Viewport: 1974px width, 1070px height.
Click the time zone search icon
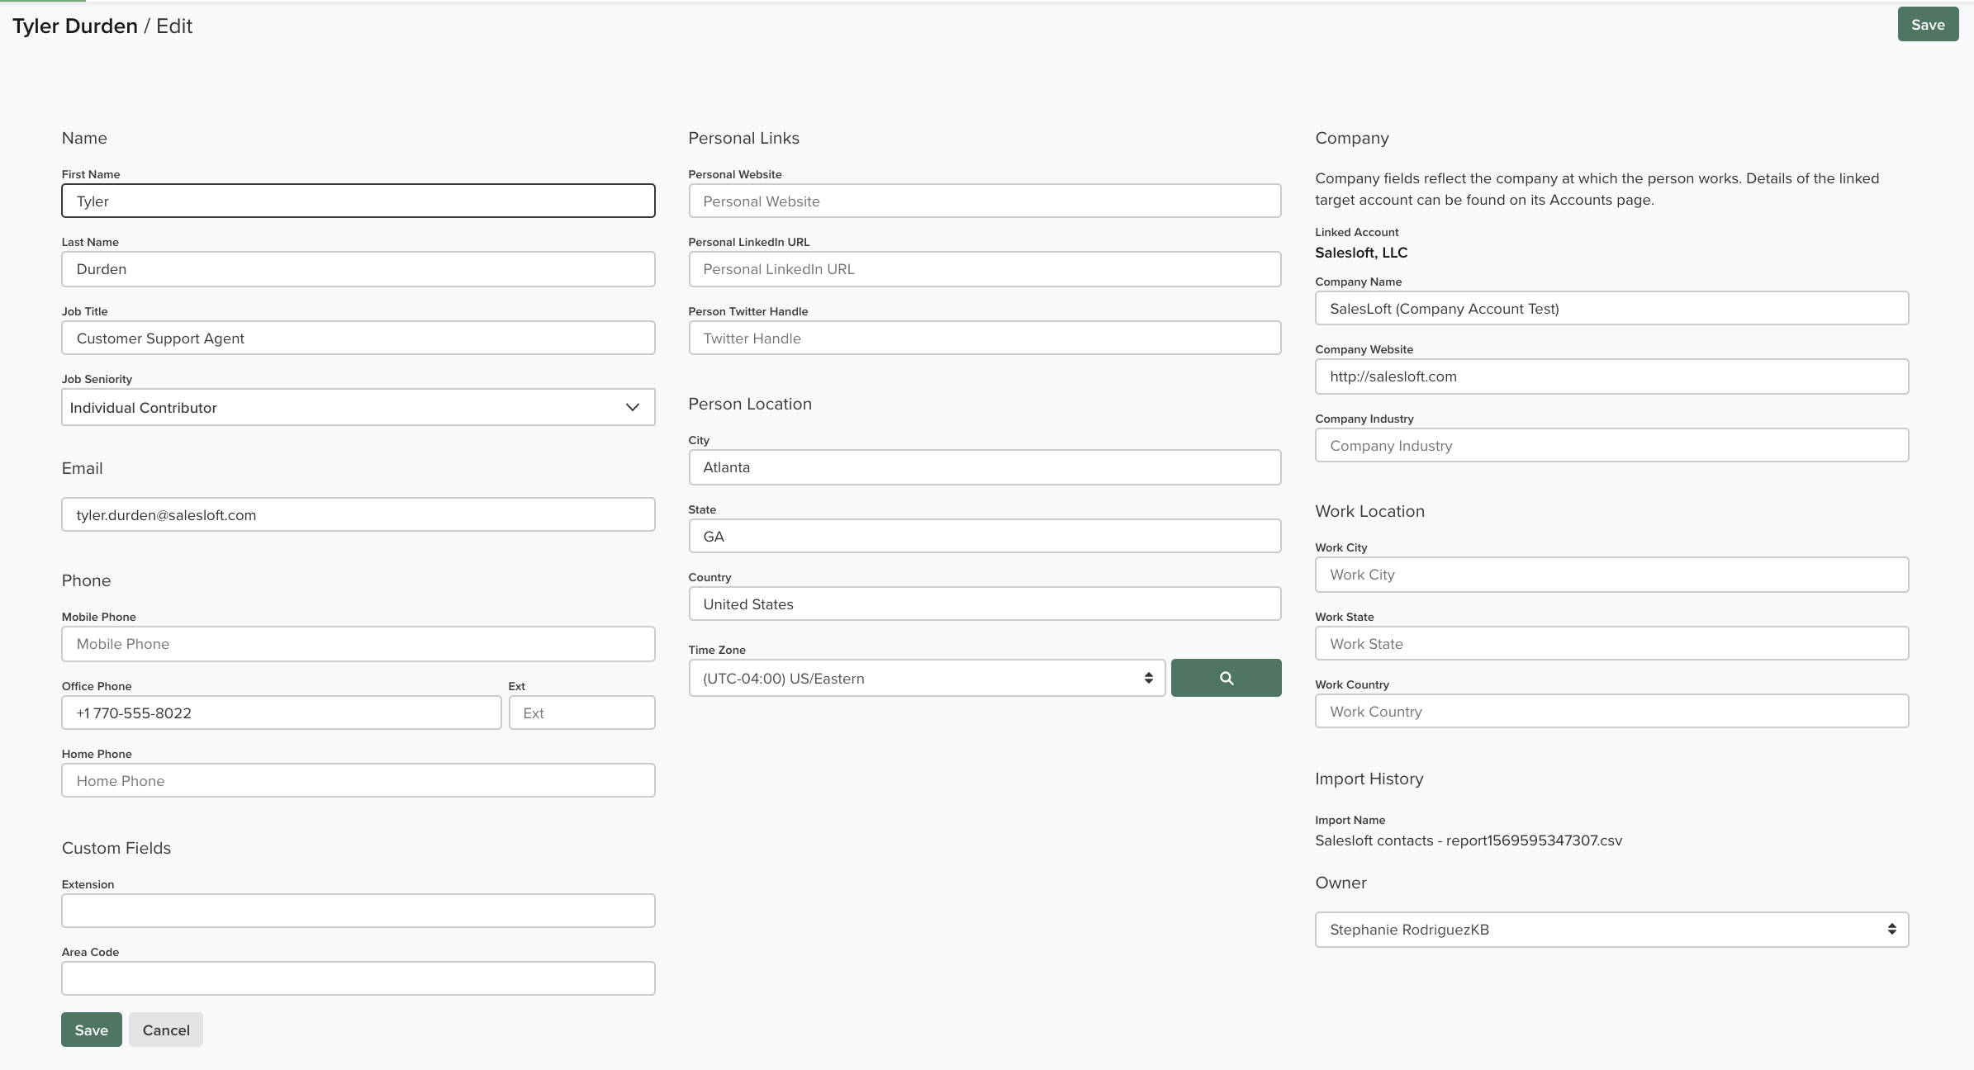tap(1226, 677)
